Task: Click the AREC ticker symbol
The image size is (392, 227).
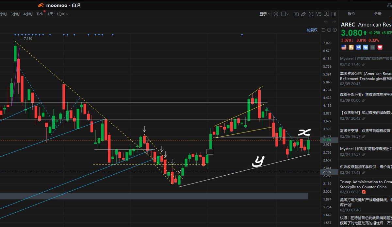Action: (348, 25)
